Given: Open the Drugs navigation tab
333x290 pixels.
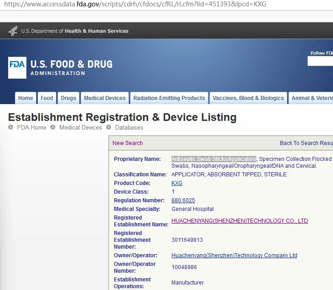Looking at the screenshot, I should [x=69, y=98].
